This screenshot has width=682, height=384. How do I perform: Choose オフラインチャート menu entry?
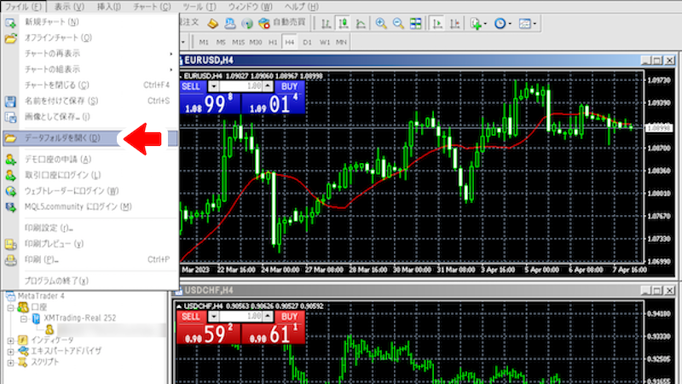(x=90, y=38)
